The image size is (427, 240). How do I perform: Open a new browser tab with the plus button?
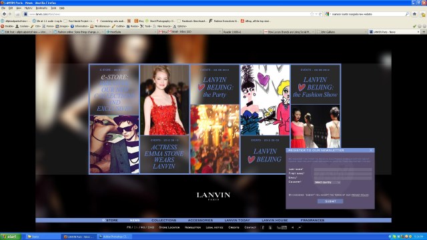point(424,32)
